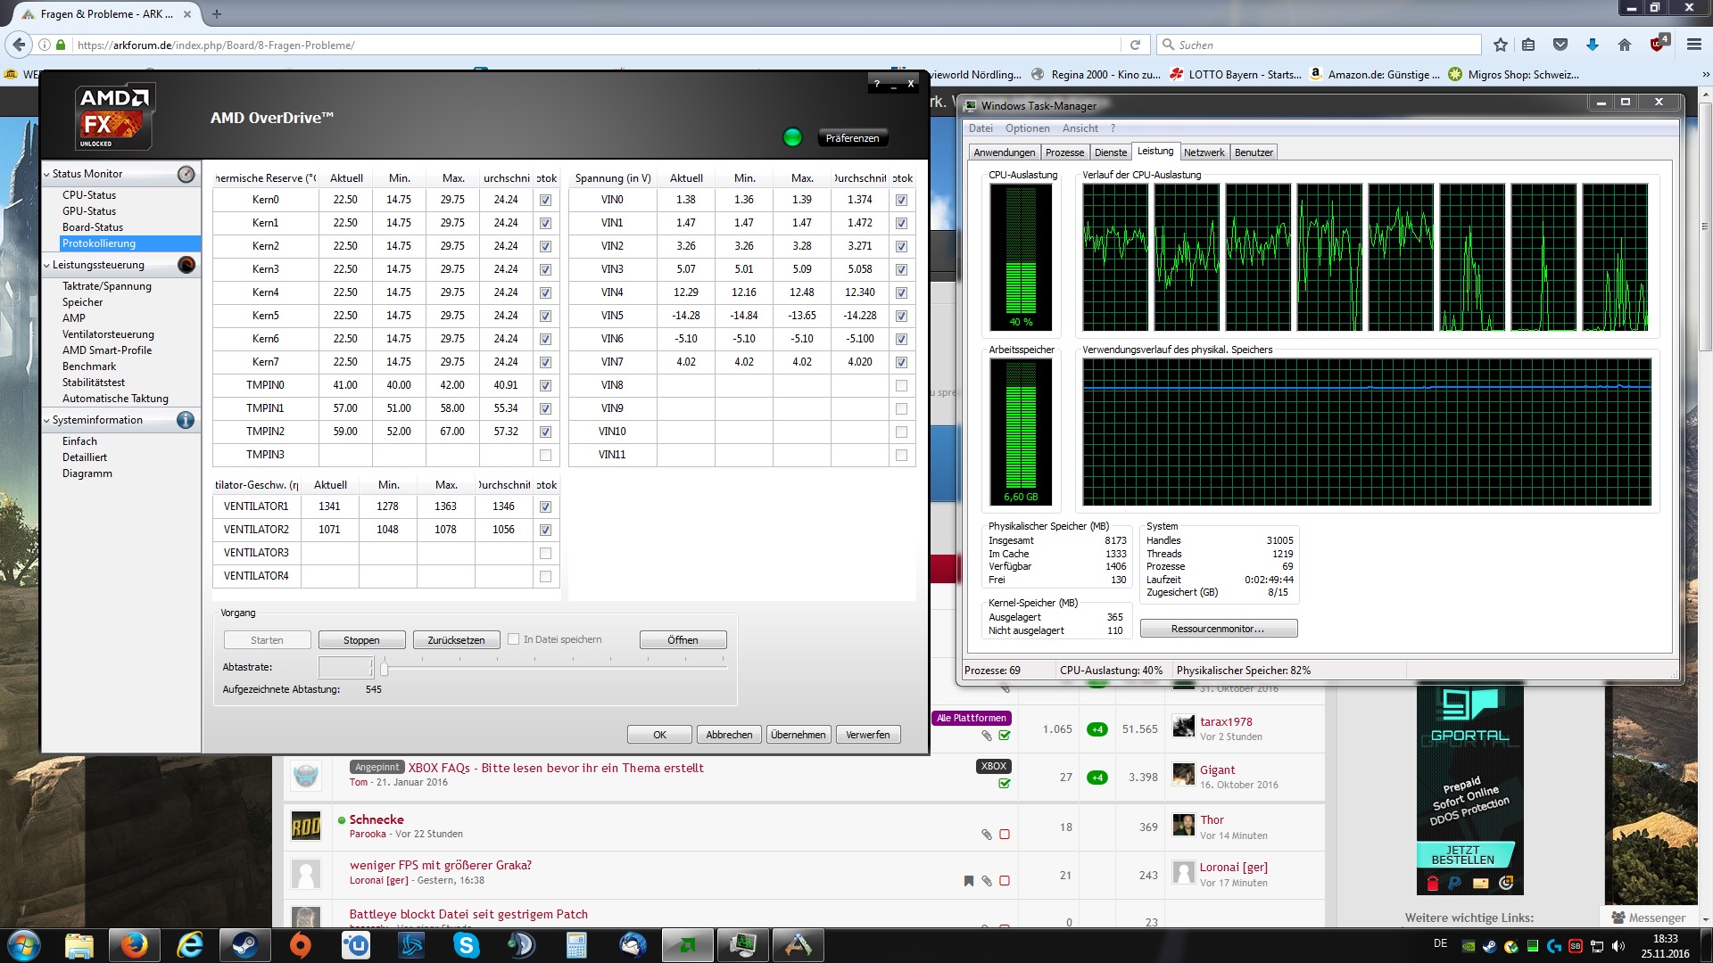1713x963 pixels.
Task: Enable logging for VIN8 voltage
Action: point(901,386)
